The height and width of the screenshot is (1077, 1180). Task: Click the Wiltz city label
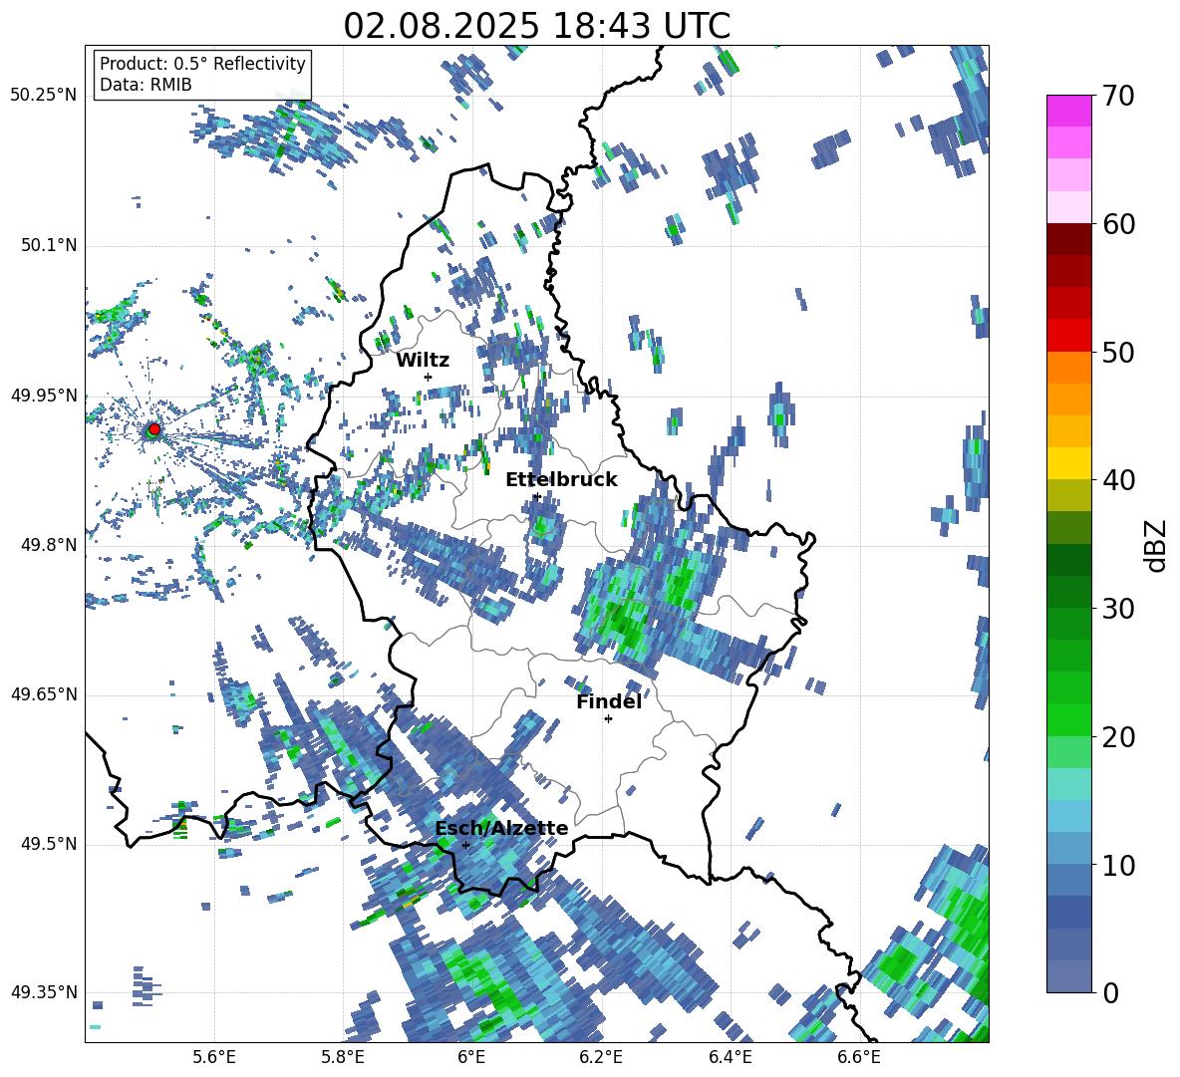point(423,361)
